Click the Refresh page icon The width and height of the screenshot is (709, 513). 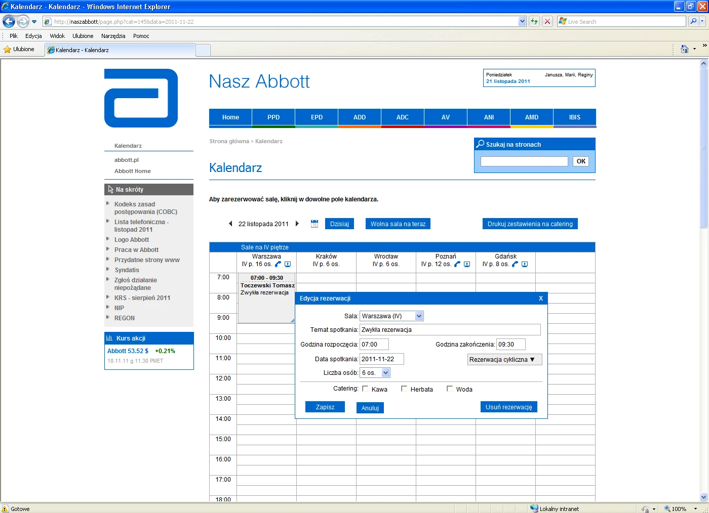[x=534, y=21]
